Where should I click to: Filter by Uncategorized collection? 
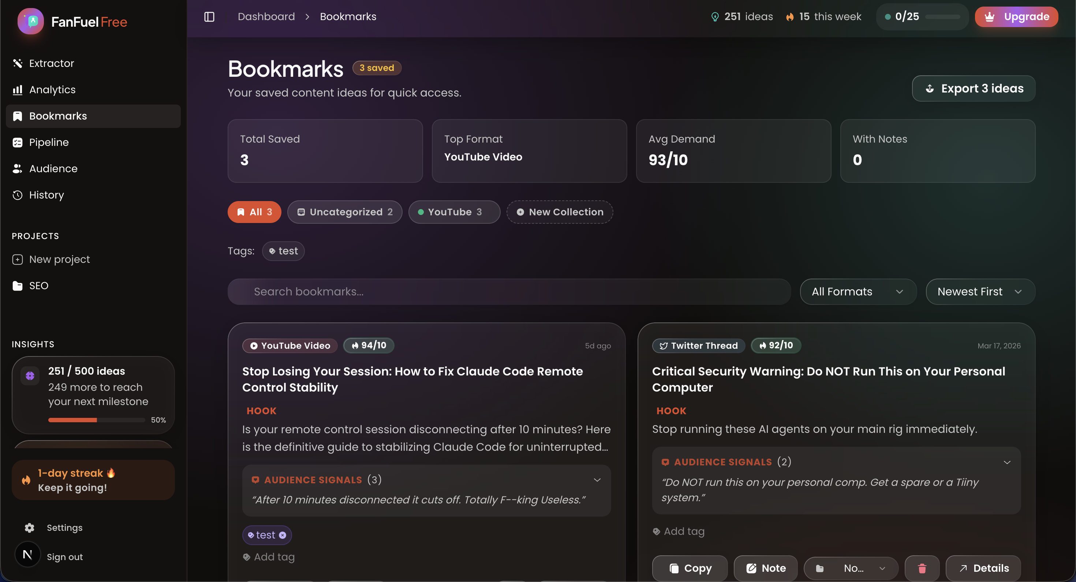(x=345, y=212)
